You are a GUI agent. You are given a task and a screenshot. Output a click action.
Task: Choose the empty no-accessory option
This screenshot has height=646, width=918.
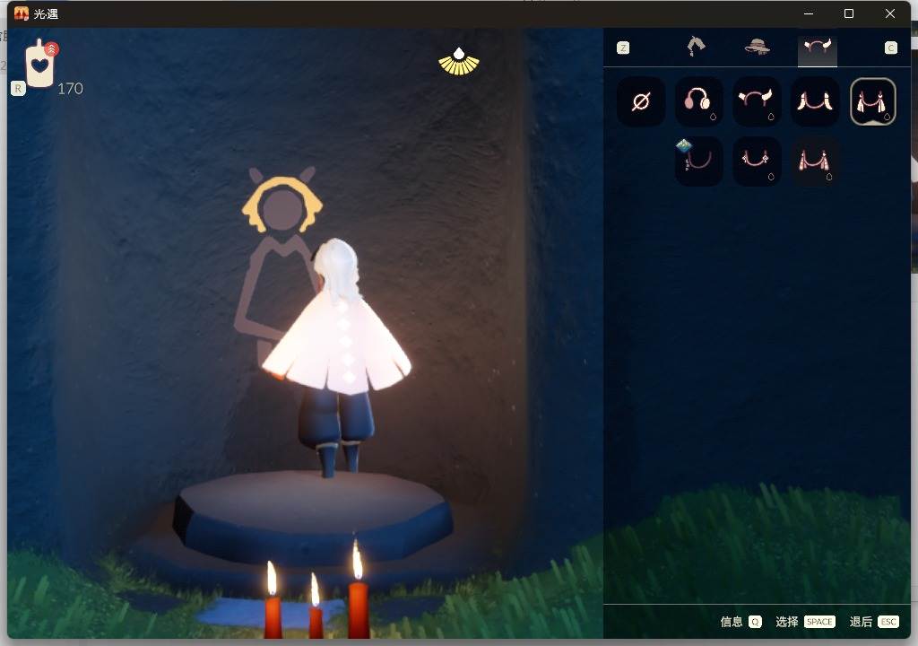[x=641, y=101]
